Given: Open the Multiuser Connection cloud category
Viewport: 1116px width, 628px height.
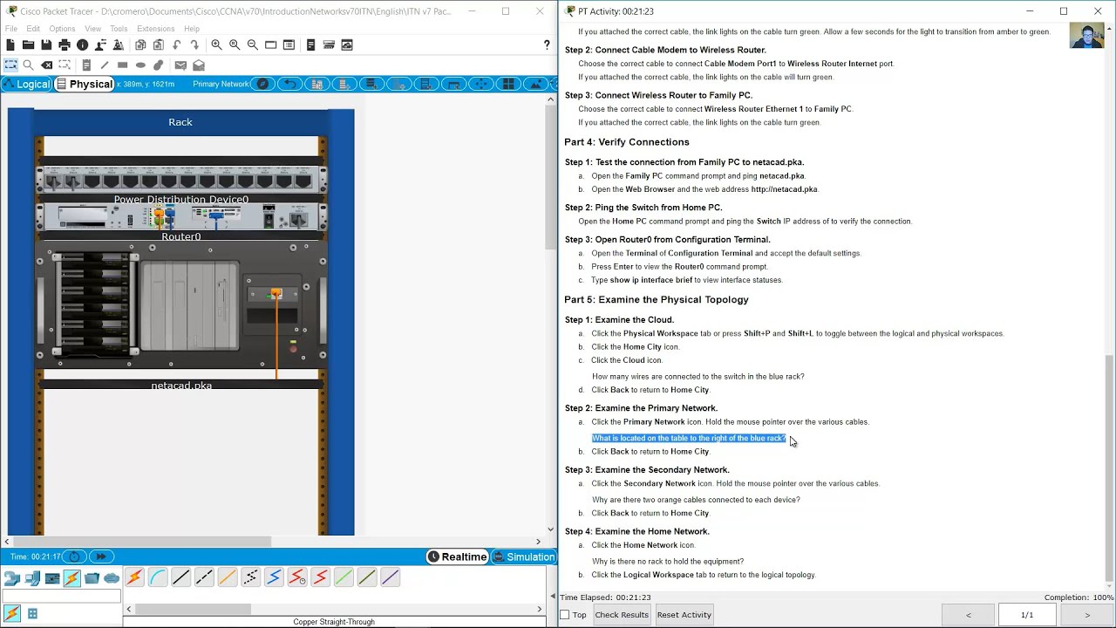Looking at the screenshot, I should point(112,577).
